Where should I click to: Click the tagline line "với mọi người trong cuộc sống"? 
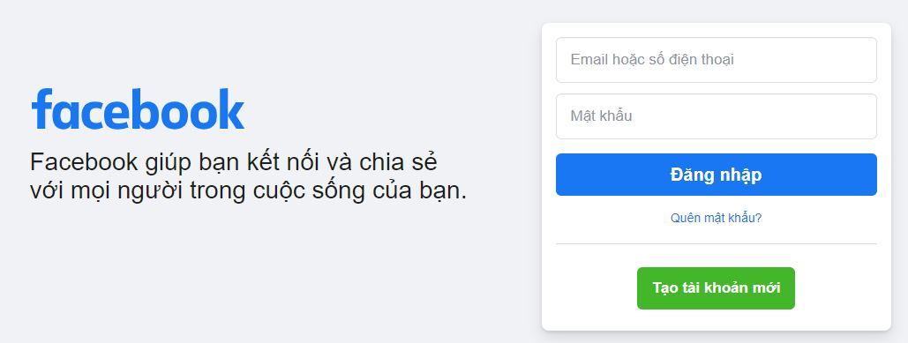pos(248,191)
